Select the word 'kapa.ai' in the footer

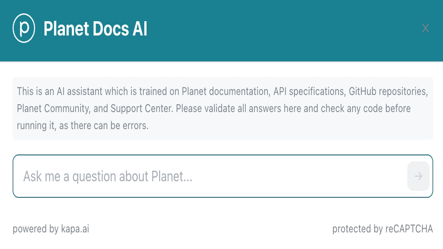tap(75, 229)
